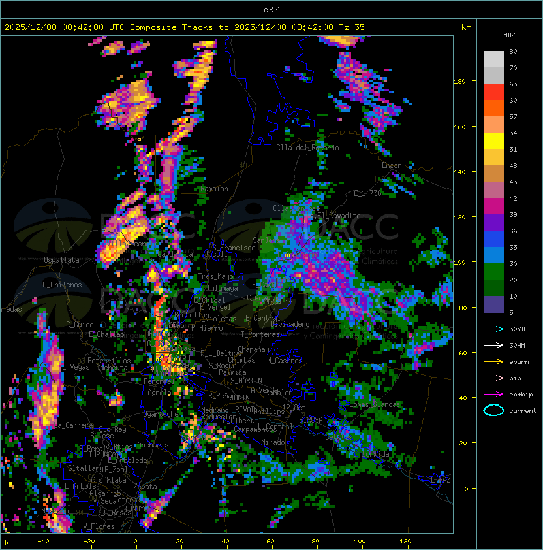The image size is (543, 550).
Task: Click the C_Chilenos place label
Action: [x=62, y=285]
